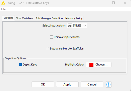Click the red highlight colour swatch

click(91, 65)
